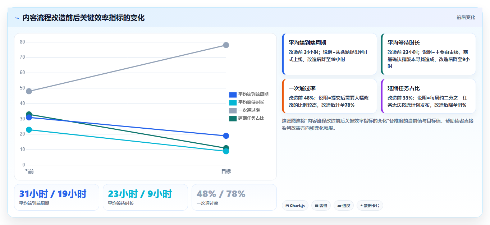Click the 目标 x-axis label
This screenshot has width=490, height=225.
point(226,171)
